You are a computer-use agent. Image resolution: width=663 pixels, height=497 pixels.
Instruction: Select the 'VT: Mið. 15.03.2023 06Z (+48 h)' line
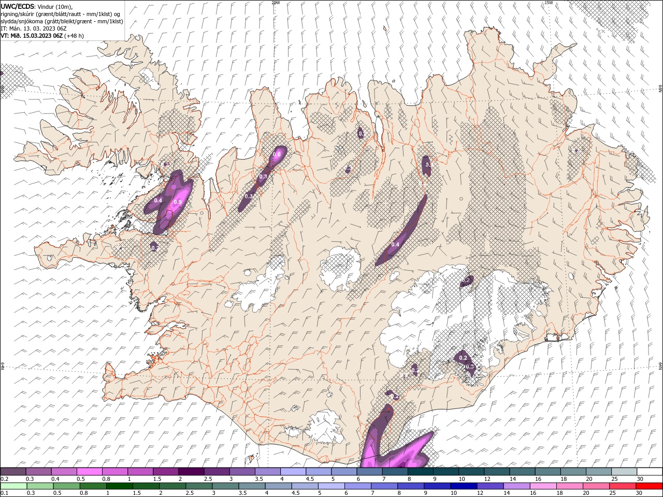[x=42, y=36]
